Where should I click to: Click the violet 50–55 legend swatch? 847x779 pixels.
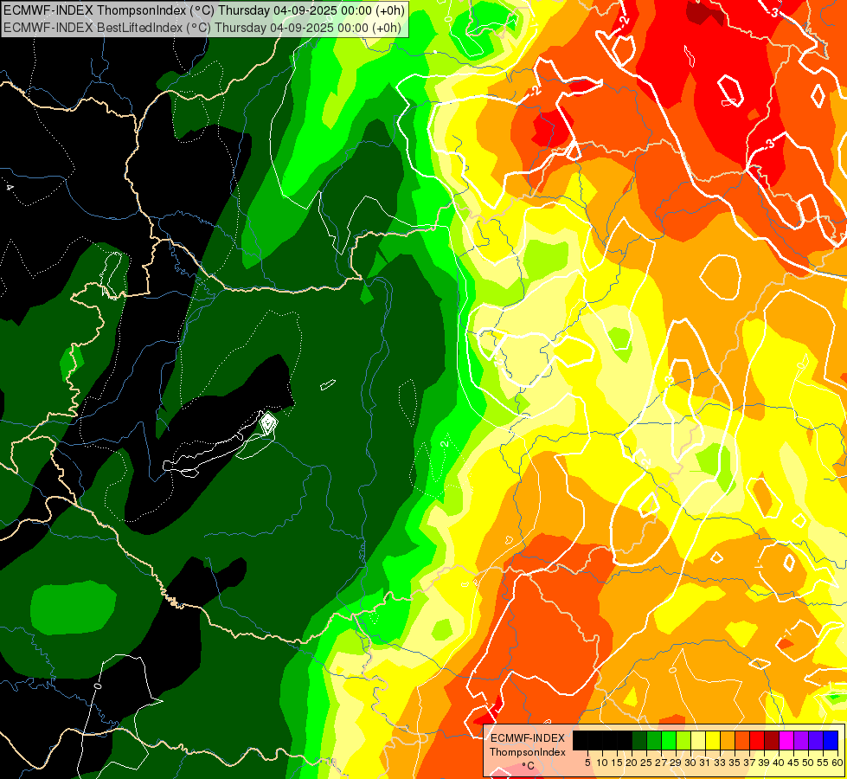(x=816, y=741)
